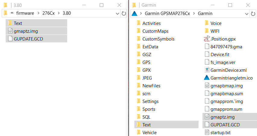Click the SQL folder icon
This screenshot has height=136, width=257.
pyautogui.click(x=139, y=117)
